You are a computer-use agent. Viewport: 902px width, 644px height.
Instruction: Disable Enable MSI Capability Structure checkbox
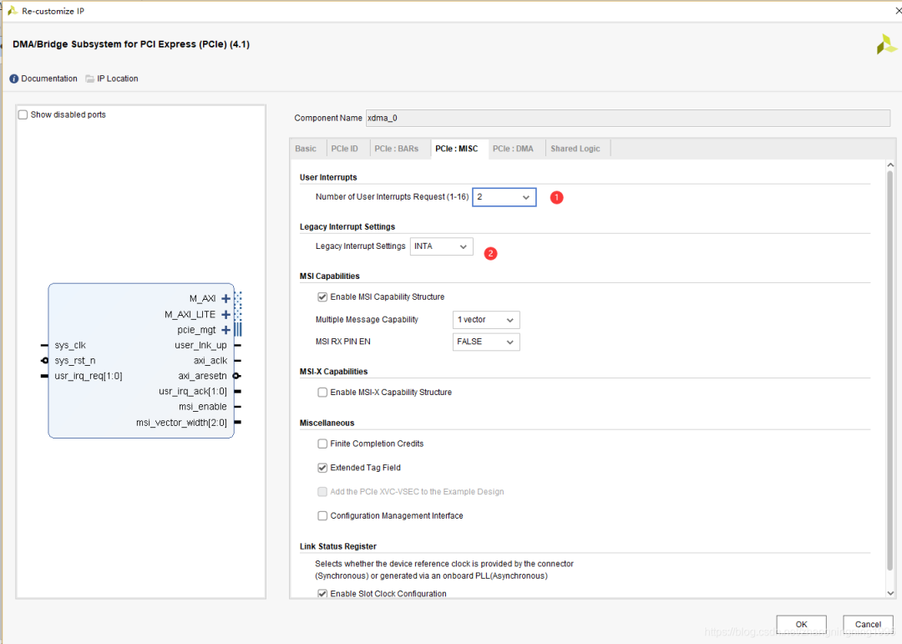tap(322, 297)
